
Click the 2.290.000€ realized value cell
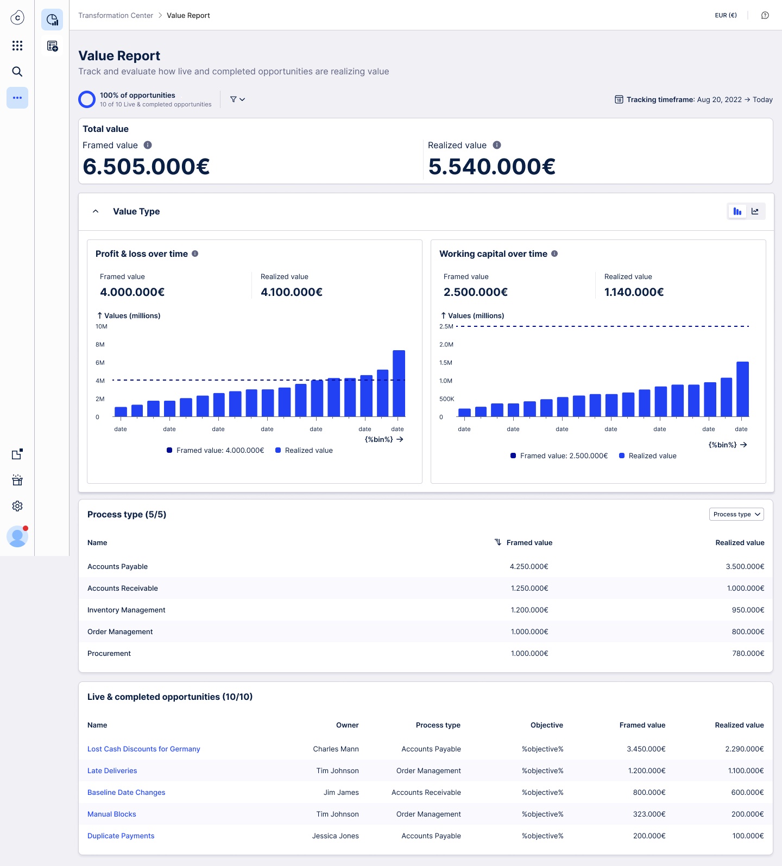[745, 749]
